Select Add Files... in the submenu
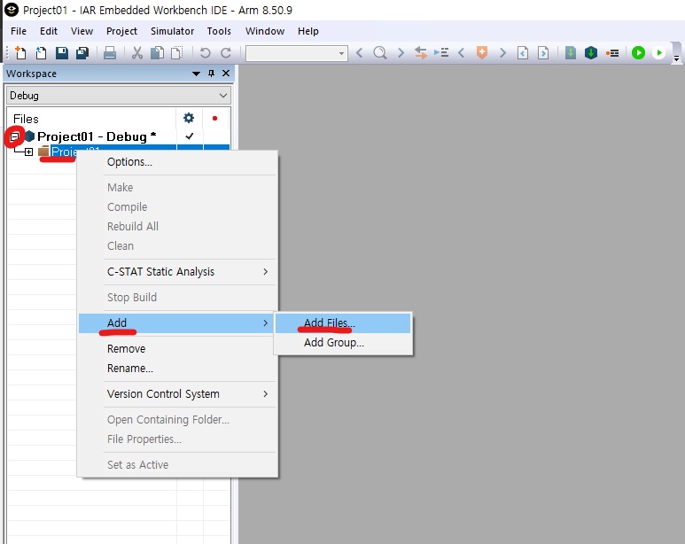The width and height of the screenshot is (685, 544). (x=343, y=323)
